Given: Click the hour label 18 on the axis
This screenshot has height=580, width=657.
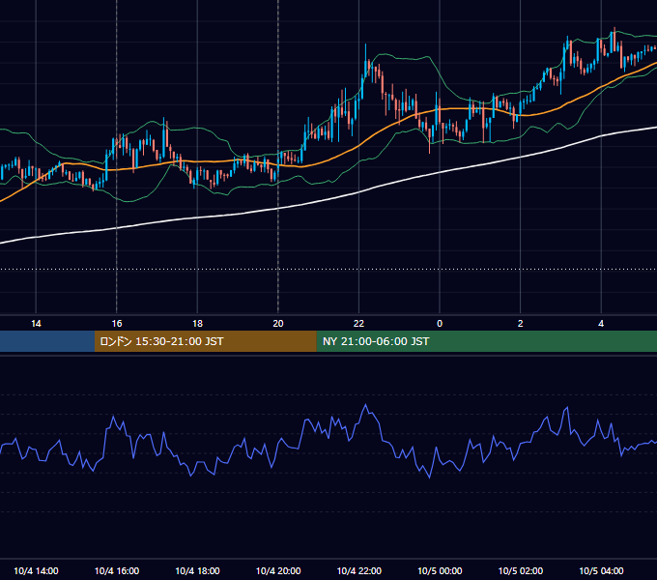Looking at the screenshot, I should (x=197, y=324).
